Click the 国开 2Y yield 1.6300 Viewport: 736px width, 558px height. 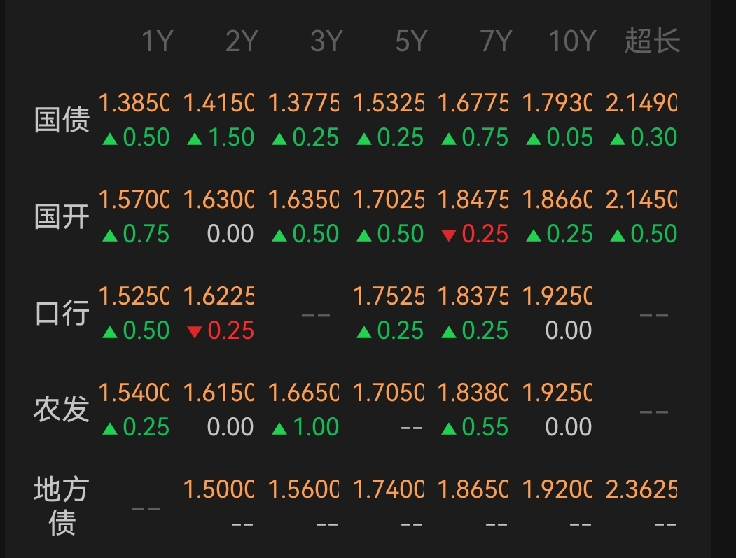[218, 201]
